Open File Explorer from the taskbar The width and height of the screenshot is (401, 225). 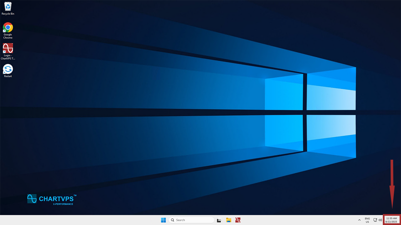pos(229,220)
